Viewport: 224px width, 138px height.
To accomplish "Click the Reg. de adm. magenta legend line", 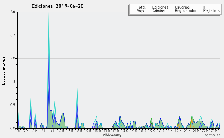I will pos(171,11).
